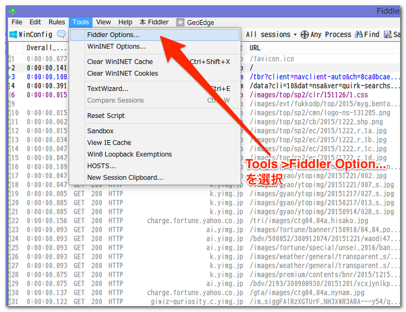Select Clear WinINET Cookies

point(155,73)
